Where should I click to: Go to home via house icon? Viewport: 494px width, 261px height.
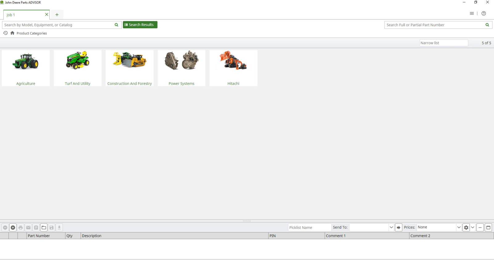coord(12,33)
